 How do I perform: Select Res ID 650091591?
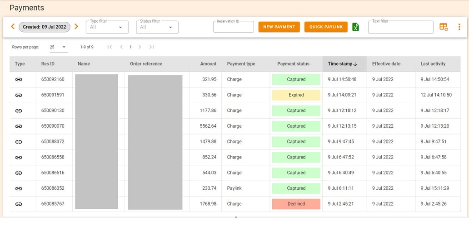click(x=53, y=95)
